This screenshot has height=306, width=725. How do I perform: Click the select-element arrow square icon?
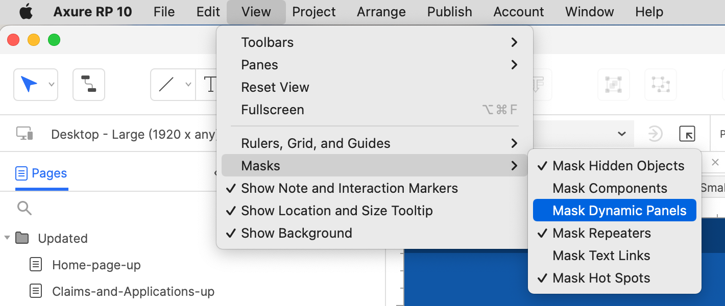tap(687, 134)
